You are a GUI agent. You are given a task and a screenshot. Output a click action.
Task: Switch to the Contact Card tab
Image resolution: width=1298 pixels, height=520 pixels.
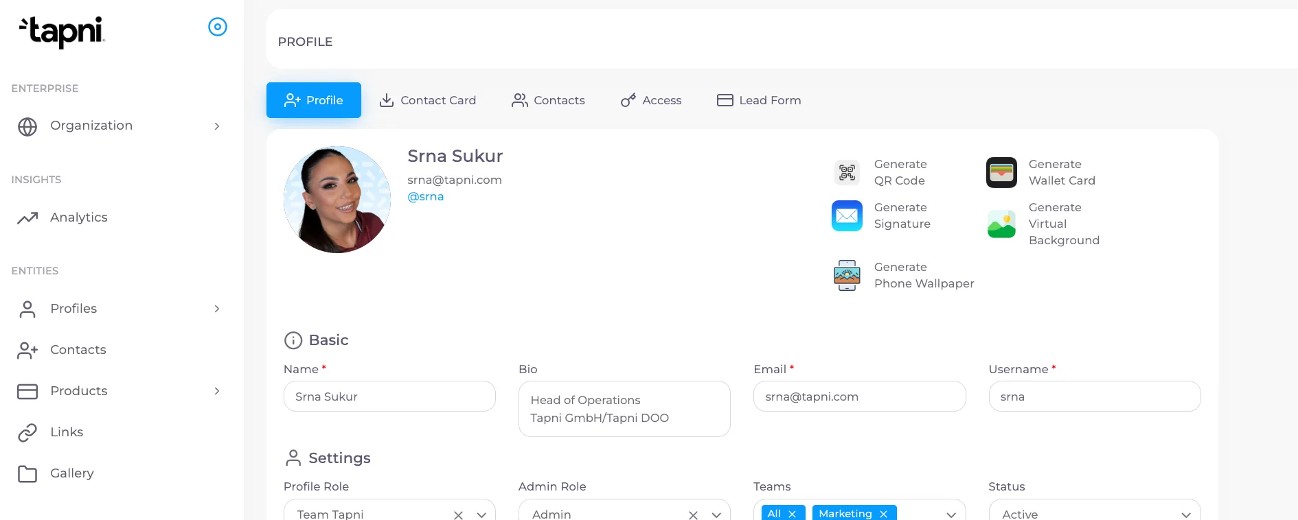428,100
